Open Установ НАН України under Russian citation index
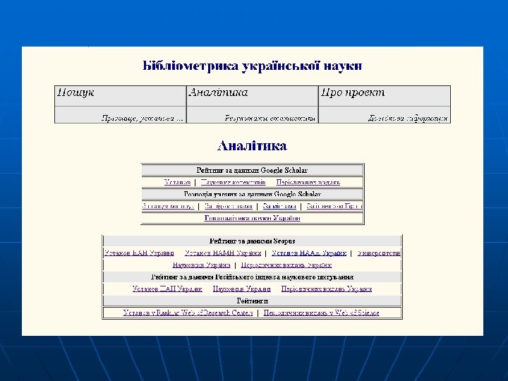This screenshot has height=381, width=508. coord(167,289)
